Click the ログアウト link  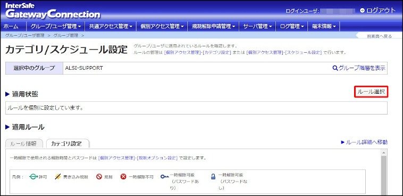pyautogui.click(x=381, y=11)
